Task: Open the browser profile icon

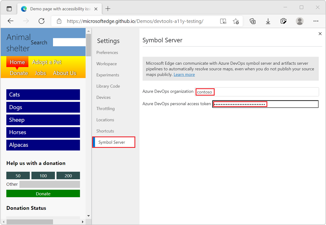Action: [299, 21]
